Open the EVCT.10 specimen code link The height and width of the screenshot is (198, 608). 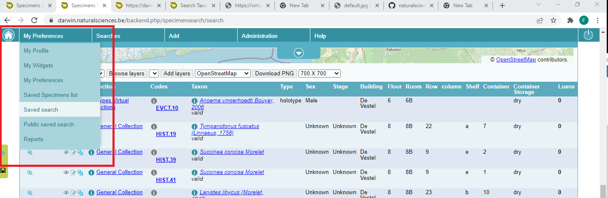pyautogui.click(x=167, y=108)
